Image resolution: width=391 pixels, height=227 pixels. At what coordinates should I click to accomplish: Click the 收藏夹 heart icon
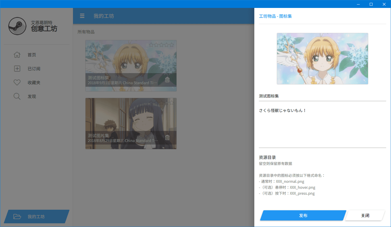click(17, 82)
